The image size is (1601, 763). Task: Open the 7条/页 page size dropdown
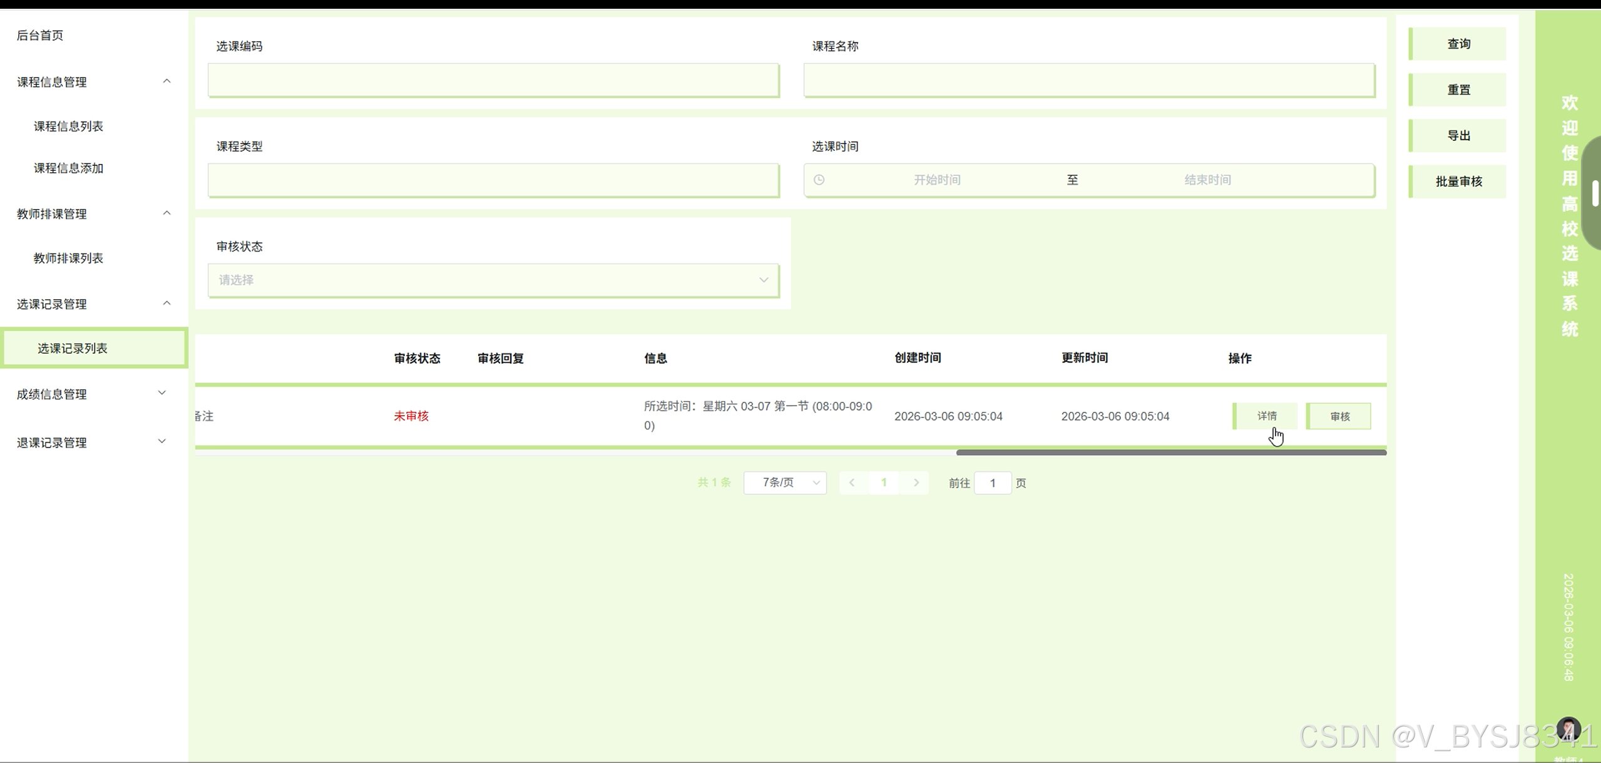[785, 483]
